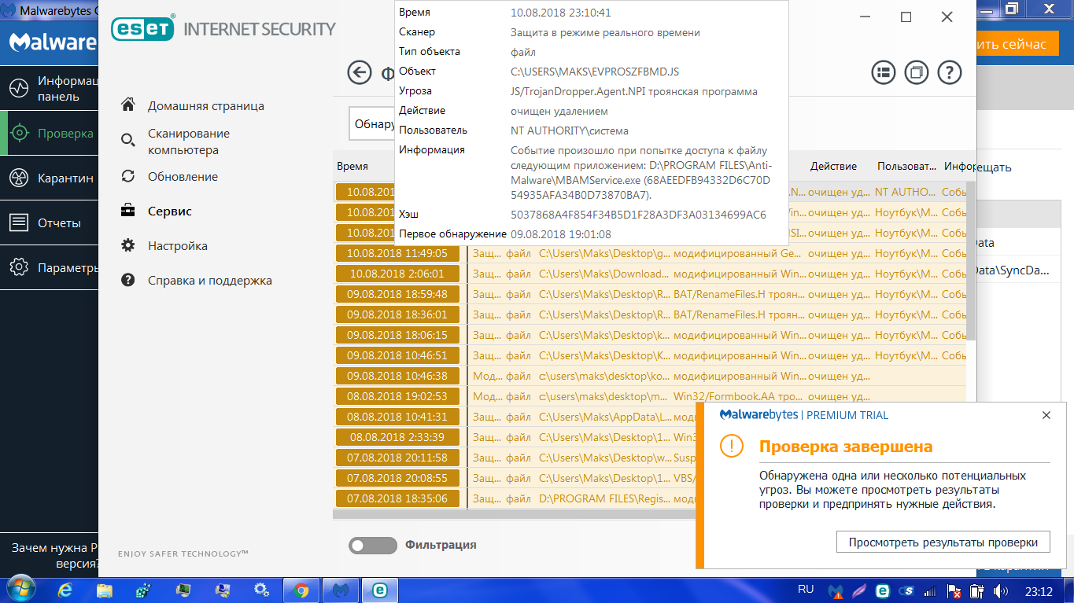
Task: Click the network tray icon with red cross
Action: tap(954, 590)
